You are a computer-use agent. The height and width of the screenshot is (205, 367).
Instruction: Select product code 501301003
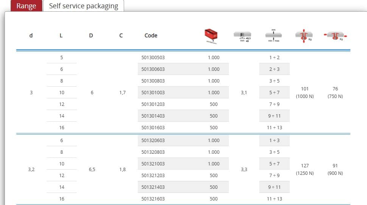click(153, 93)
